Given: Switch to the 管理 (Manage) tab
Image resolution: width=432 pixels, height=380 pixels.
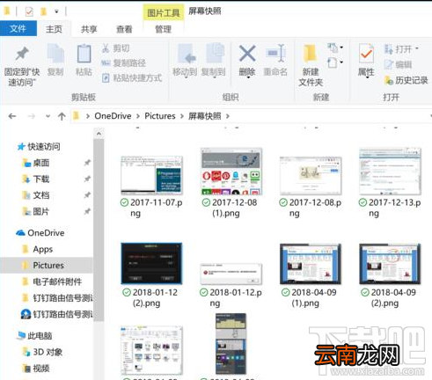Looking at the screenshot, I should pyautogui.click(x=163, y=29).
